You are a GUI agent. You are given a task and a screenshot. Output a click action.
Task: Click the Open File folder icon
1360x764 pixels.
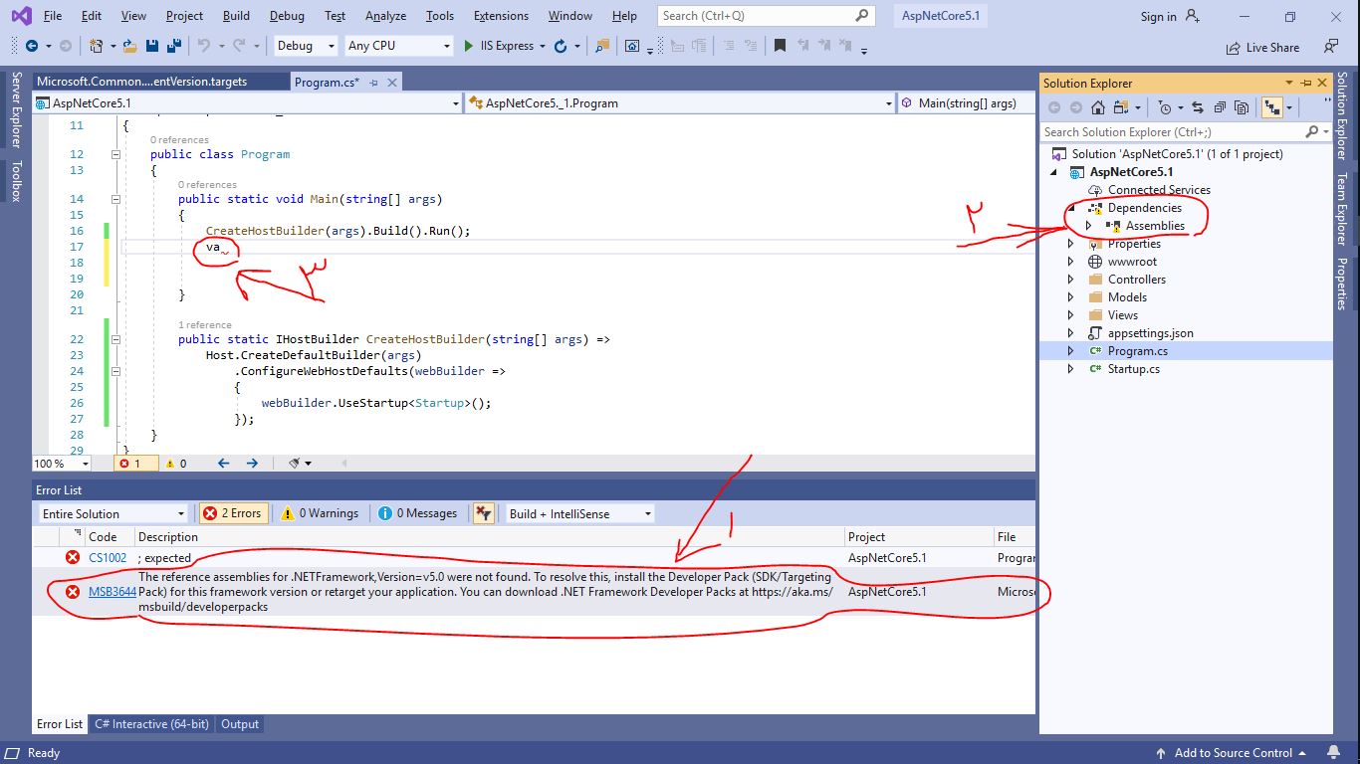click(x=130, y=46)
